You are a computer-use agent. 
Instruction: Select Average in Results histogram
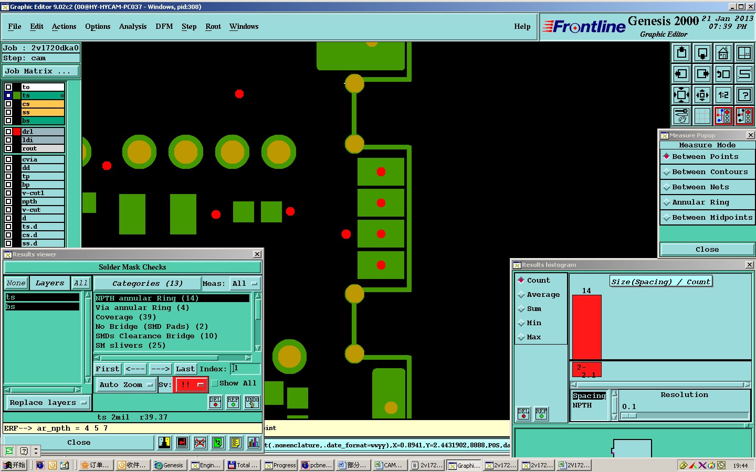[539, 295]
